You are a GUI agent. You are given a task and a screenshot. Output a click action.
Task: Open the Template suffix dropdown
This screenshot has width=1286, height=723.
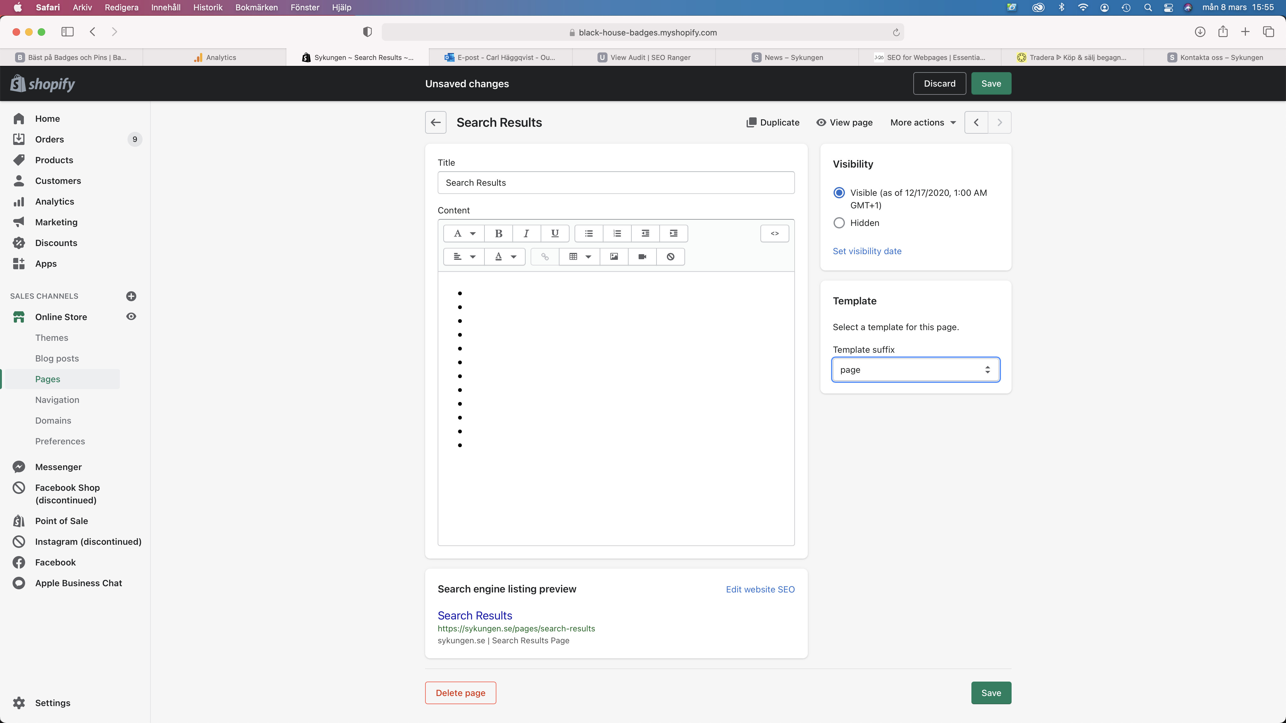(915, 370)
